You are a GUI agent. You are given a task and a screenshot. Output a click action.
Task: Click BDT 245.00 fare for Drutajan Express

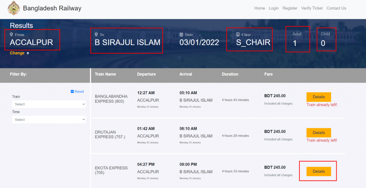pyautogui.click(x=275, y=132)
